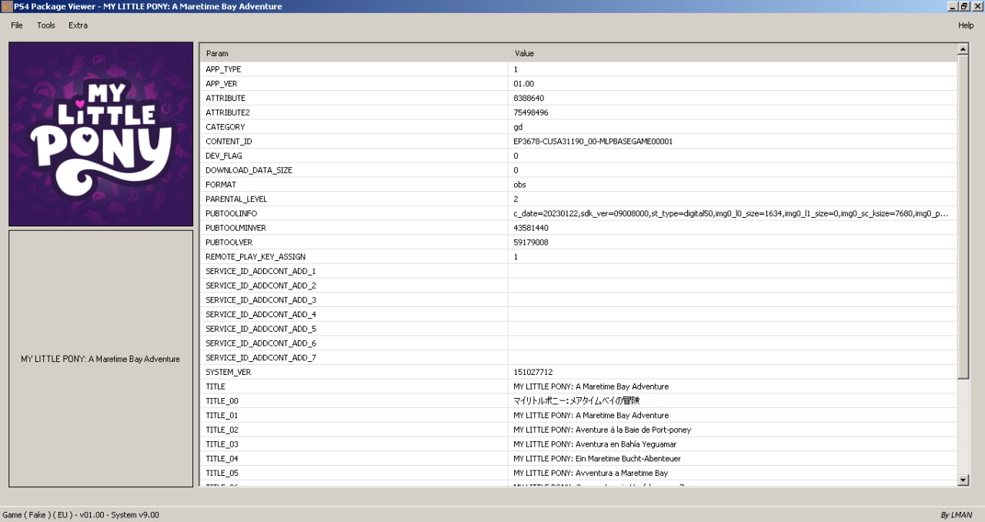Select the TITLE_05 parameter cell

point(354,473)
